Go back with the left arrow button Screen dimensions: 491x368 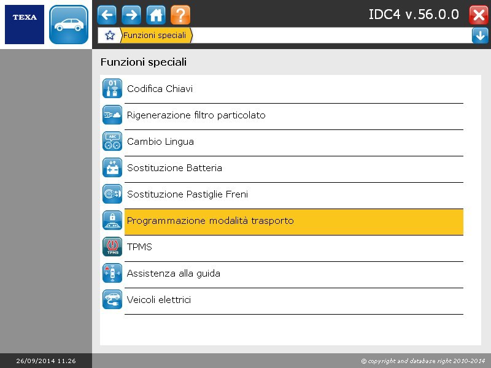click(107, 15)
